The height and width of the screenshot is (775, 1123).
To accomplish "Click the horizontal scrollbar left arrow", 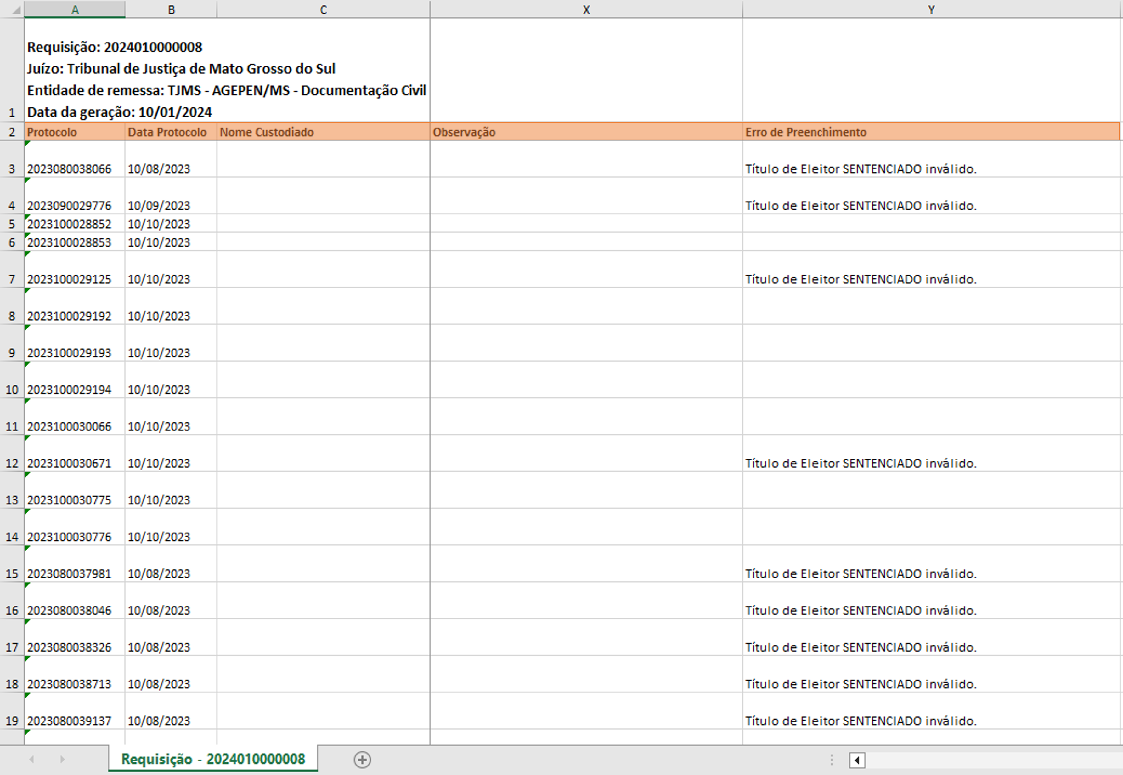I will click(857, 760).
